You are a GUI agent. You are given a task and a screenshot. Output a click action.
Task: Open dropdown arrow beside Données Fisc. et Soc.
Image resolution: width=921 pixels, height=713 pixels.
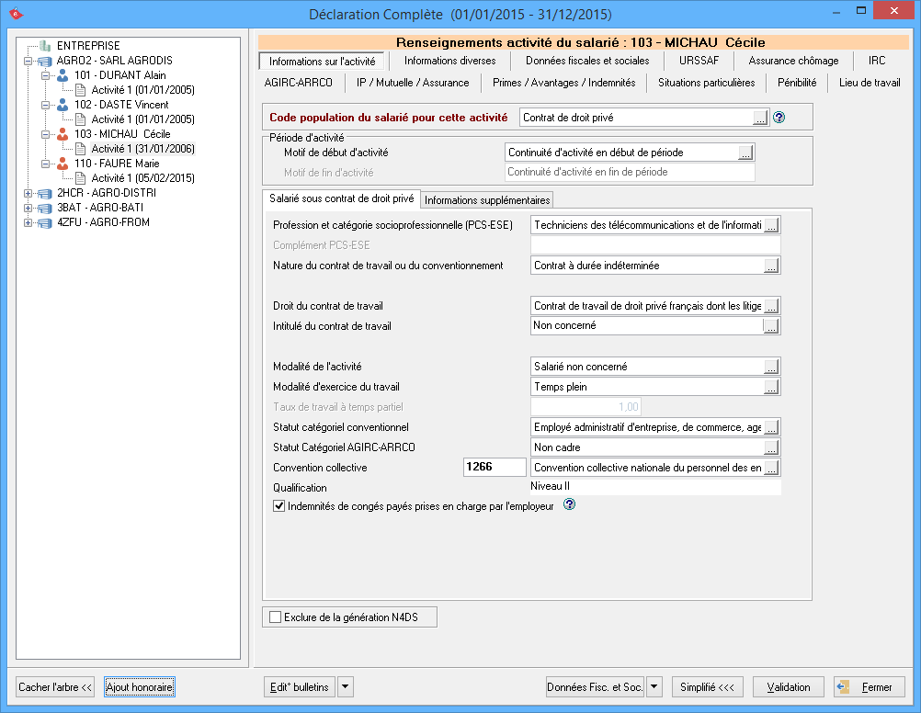(x=654, y=686)
